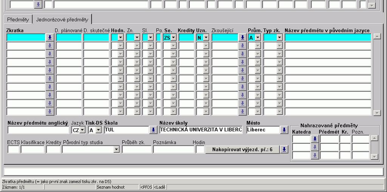Click lookup arrow of top partially visible record row

pos(38,4)
